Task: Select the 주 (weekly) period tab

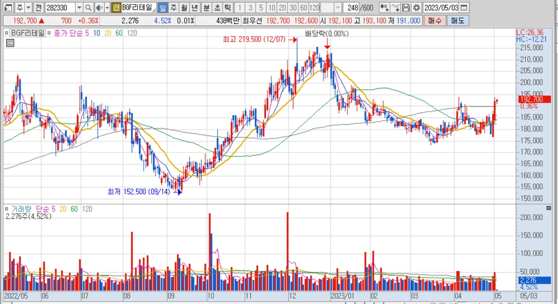Action: click(x=173, y=8)
